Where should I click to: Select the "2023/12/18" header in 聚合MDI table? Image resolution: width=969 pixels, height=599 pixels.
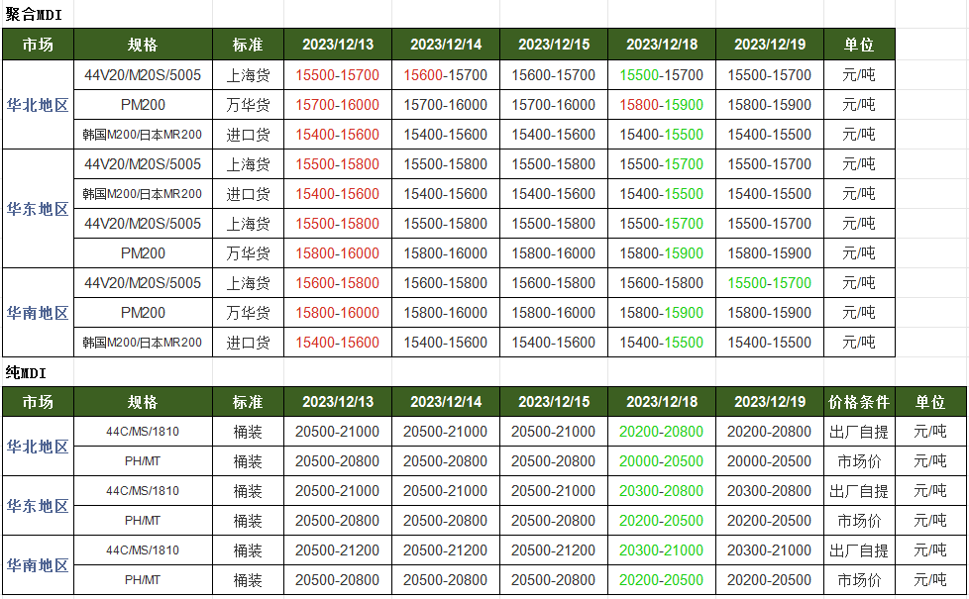(x=662, y=45)
